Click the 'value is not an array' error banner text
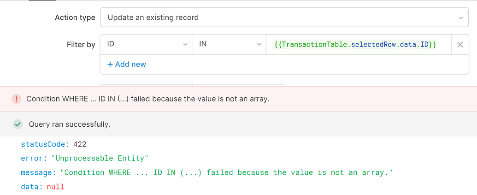Viewport: 477px width, 195px height. click(x=148, y=99)
